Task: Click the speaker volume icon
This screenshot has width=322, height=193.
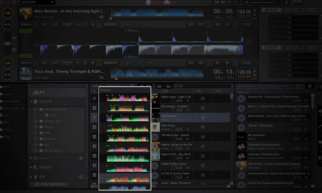Action: click(x=246, y=2)
